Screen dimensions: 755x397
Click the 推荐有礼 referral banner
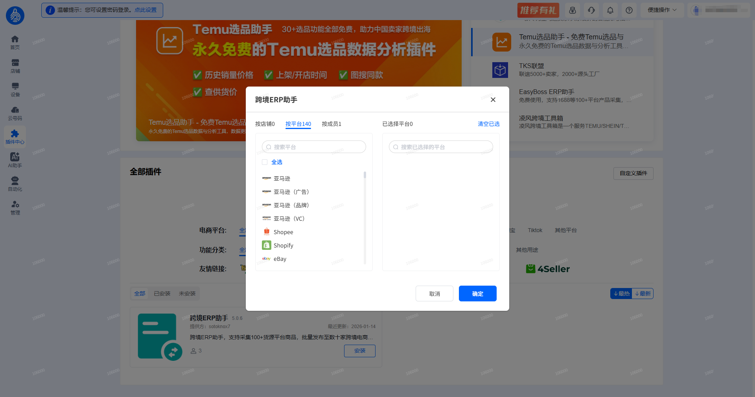click(538, 10)
